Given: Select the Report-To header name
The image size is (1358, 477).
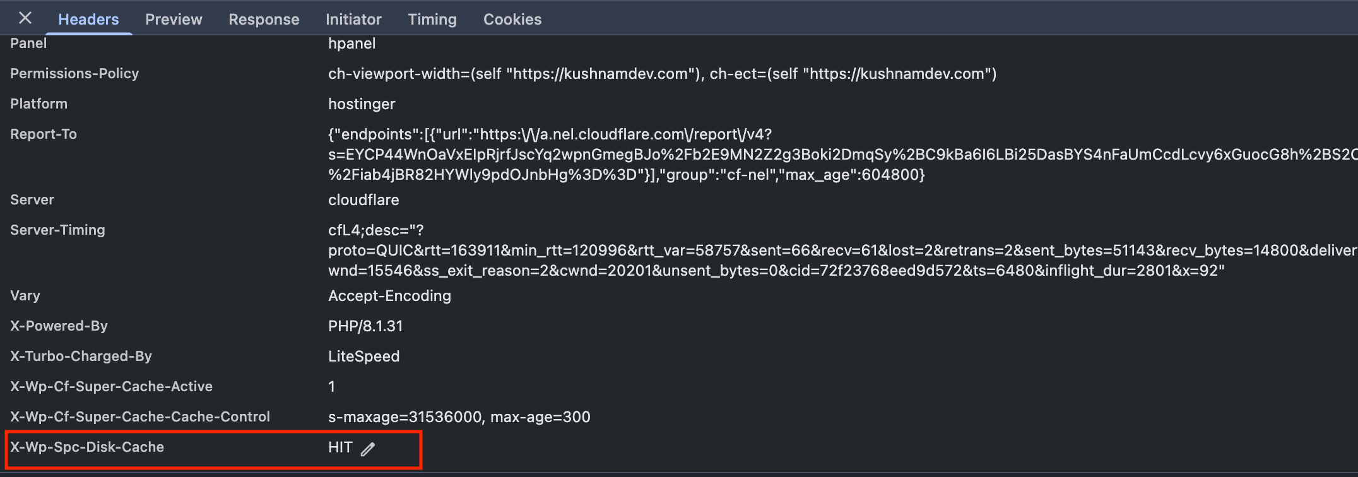Looking at the screenshot, I should 44,134.
